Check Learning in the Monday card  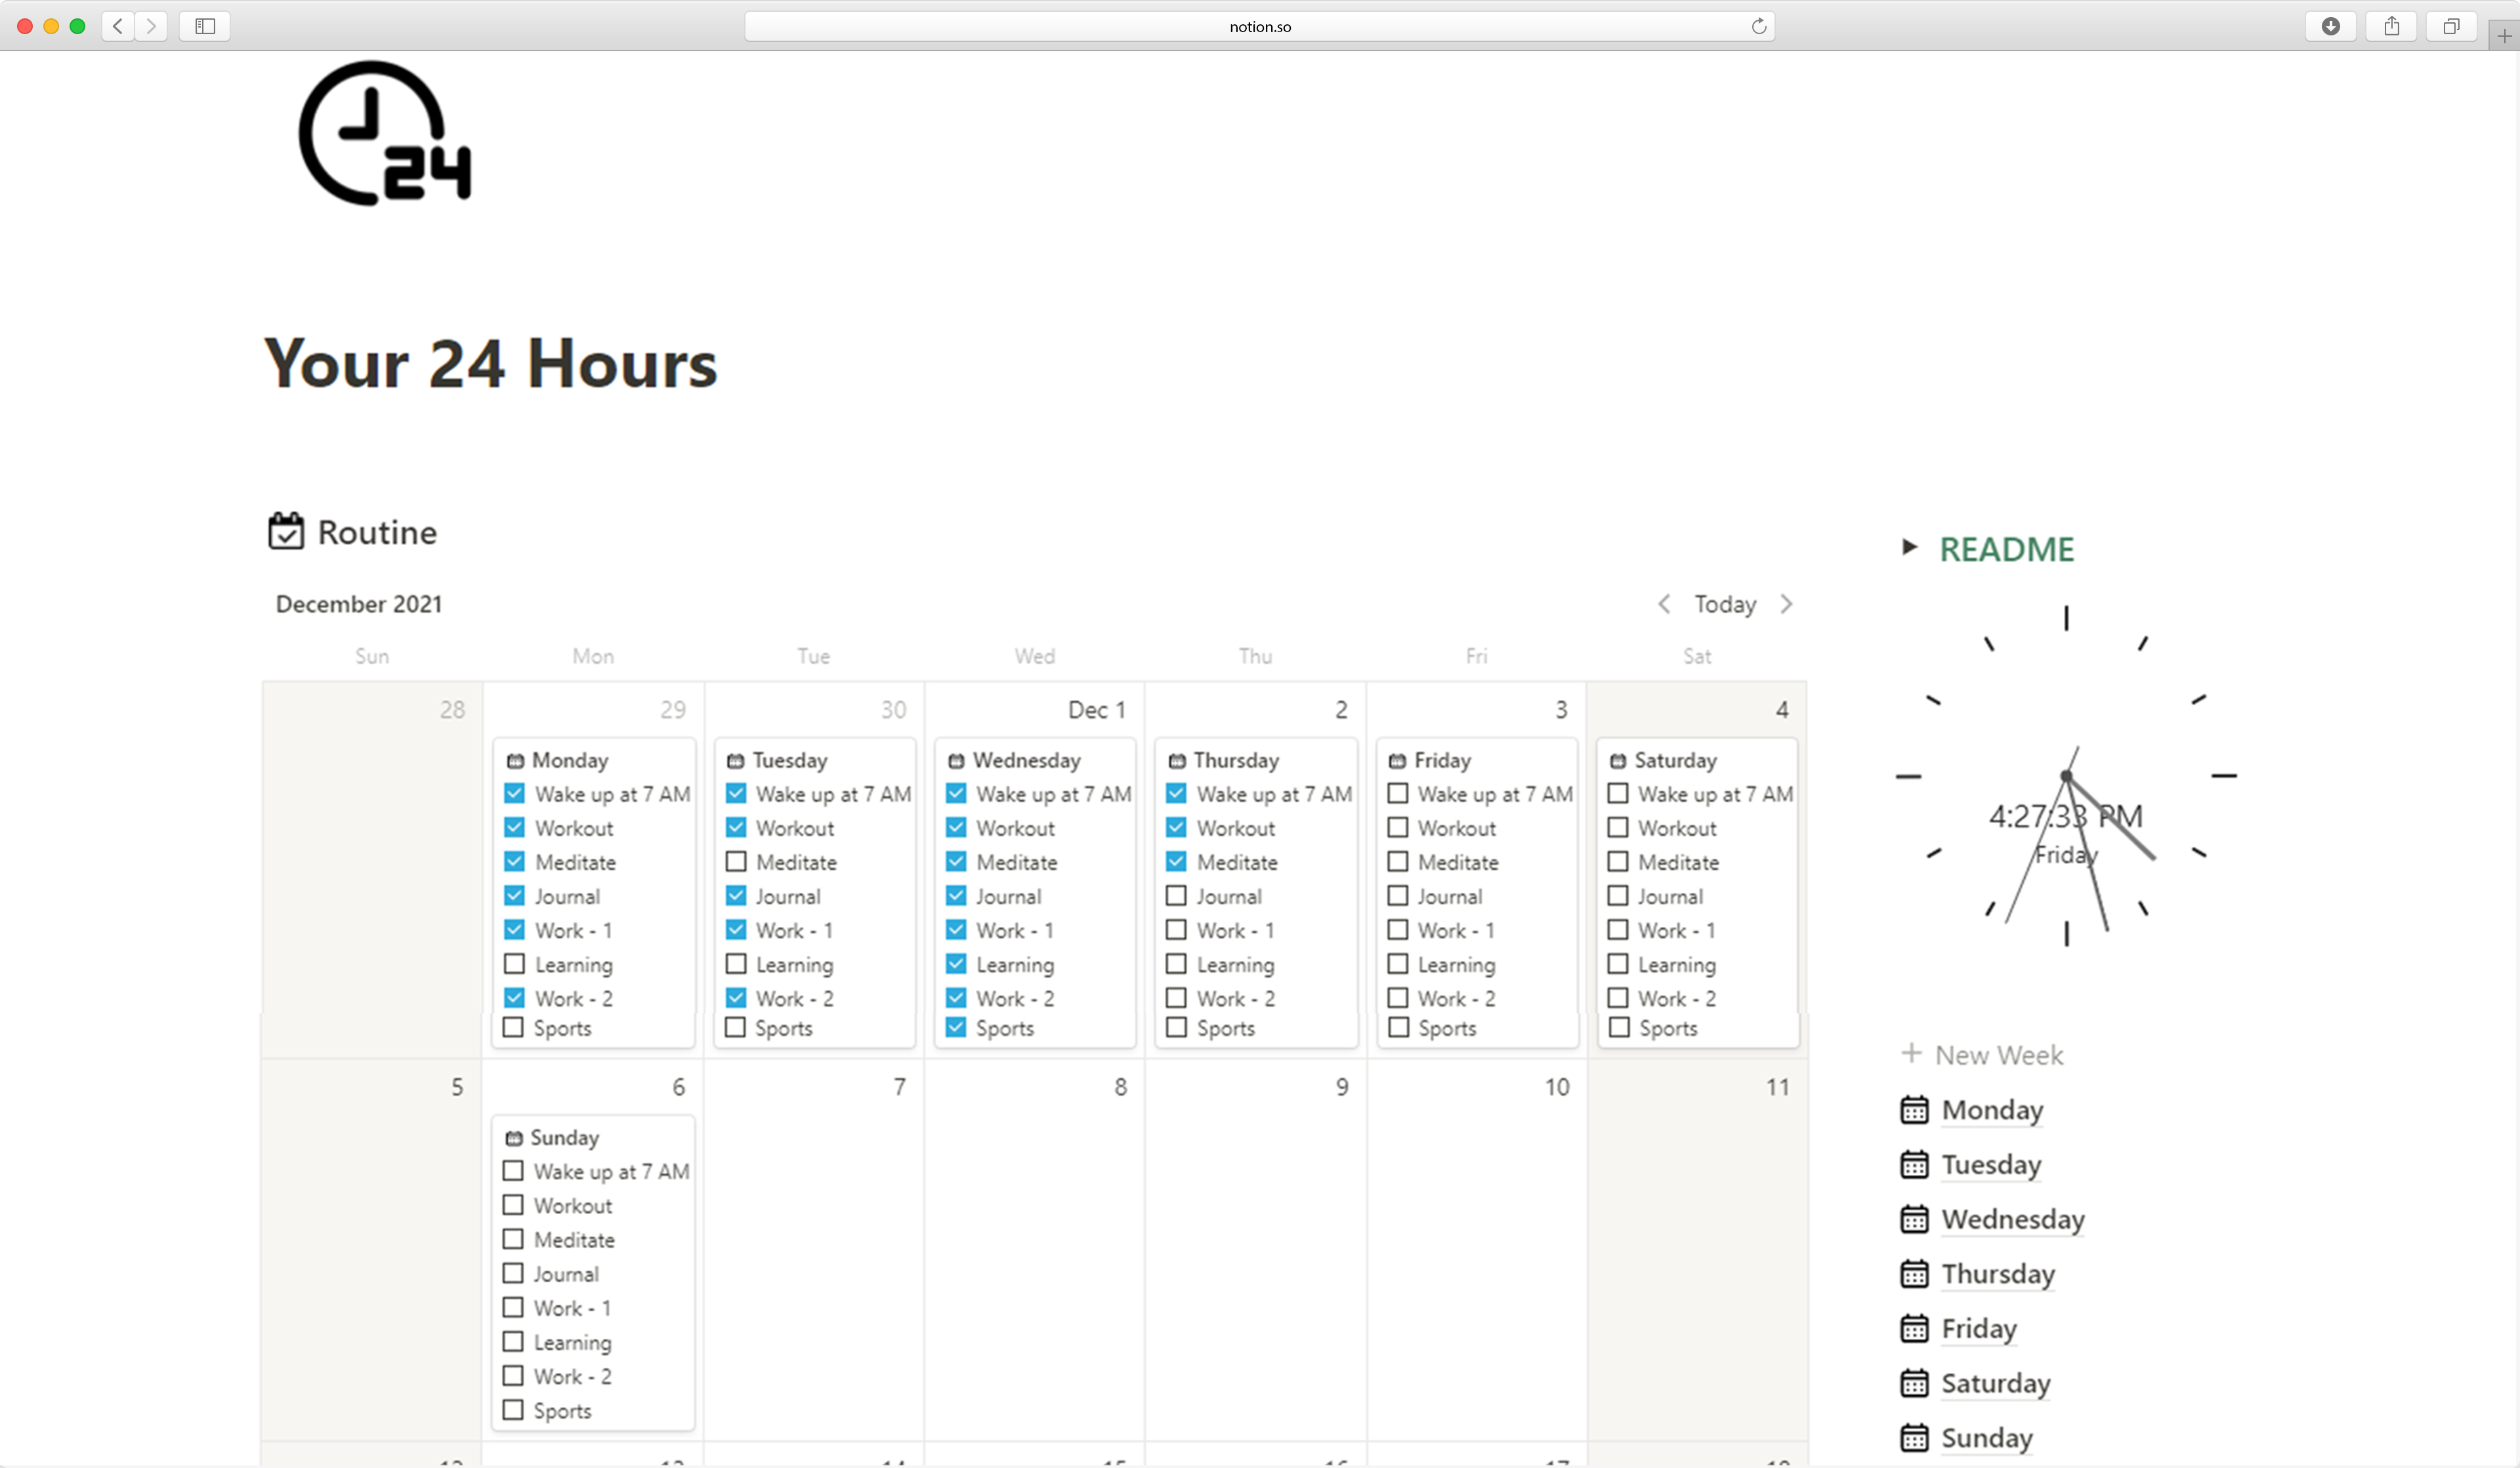pyautogui.click(x=515, y=964)
